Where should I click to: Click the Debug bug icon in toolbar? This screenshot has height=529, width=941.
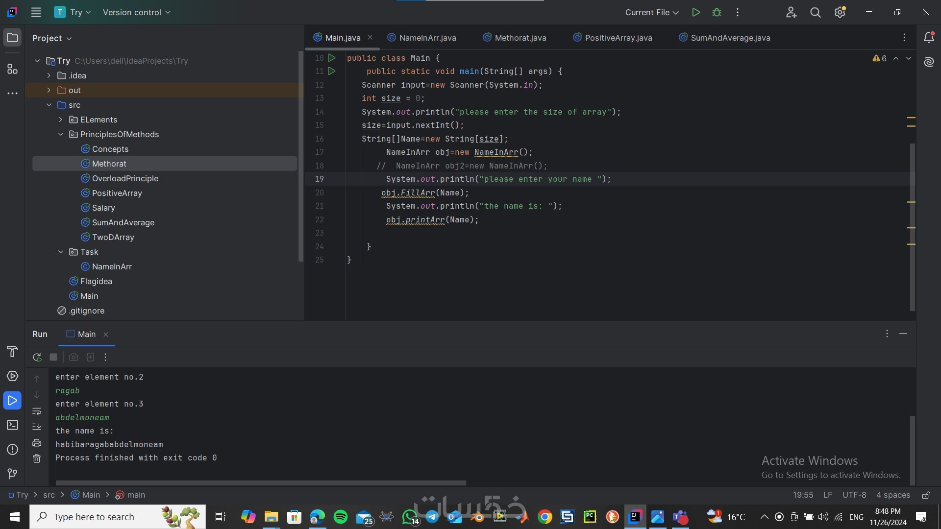[717, 12]
